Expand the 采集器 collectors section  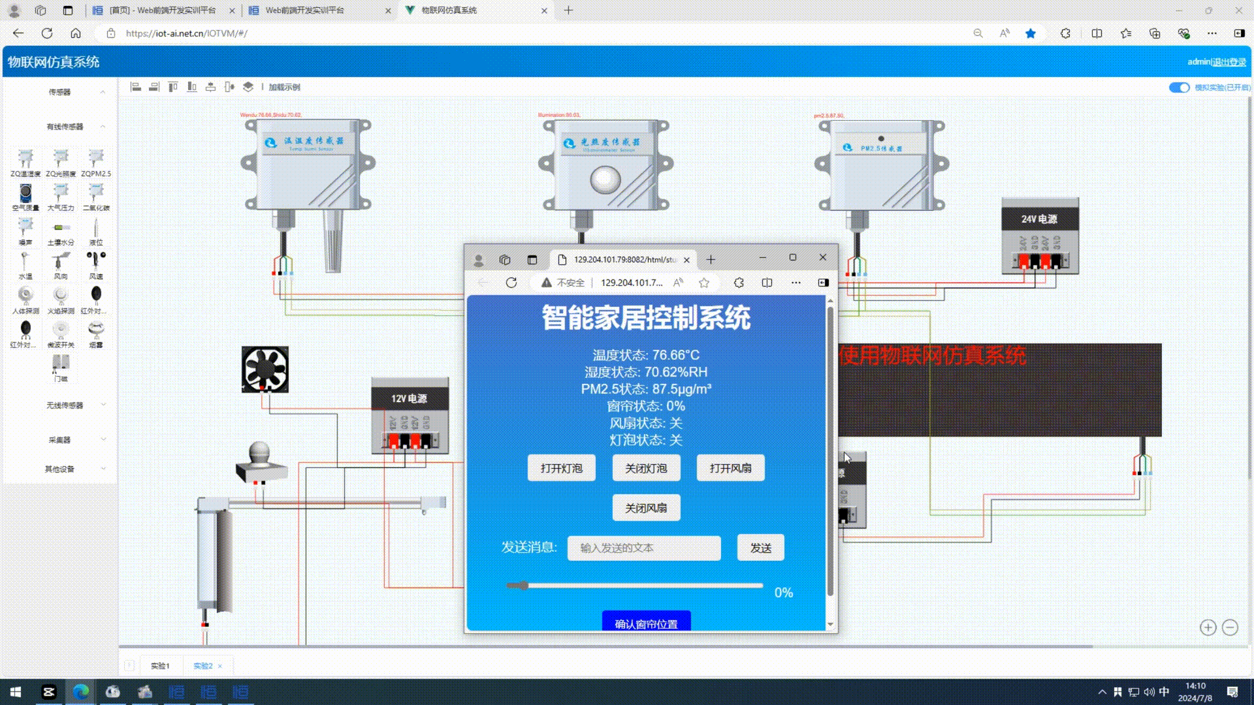[61, 439]
